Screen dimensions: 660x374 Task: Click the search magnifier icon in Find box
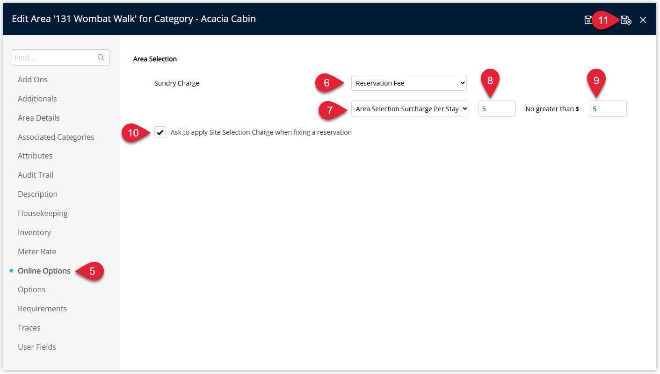(101, 58)
